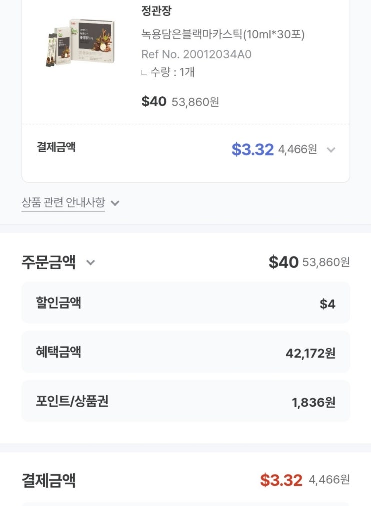Screen dimensions: 371x506
Task: Tap the blue $3.32 payment amount
Action: [252, 149]
